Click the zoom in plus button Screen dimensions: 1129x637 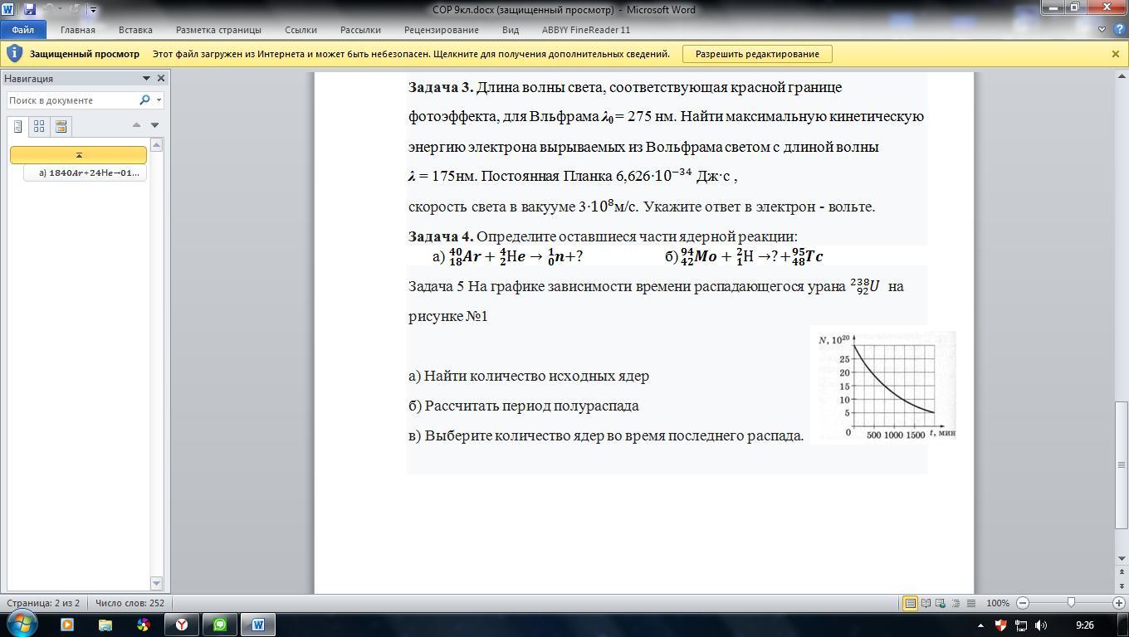tap(1118, 603)
